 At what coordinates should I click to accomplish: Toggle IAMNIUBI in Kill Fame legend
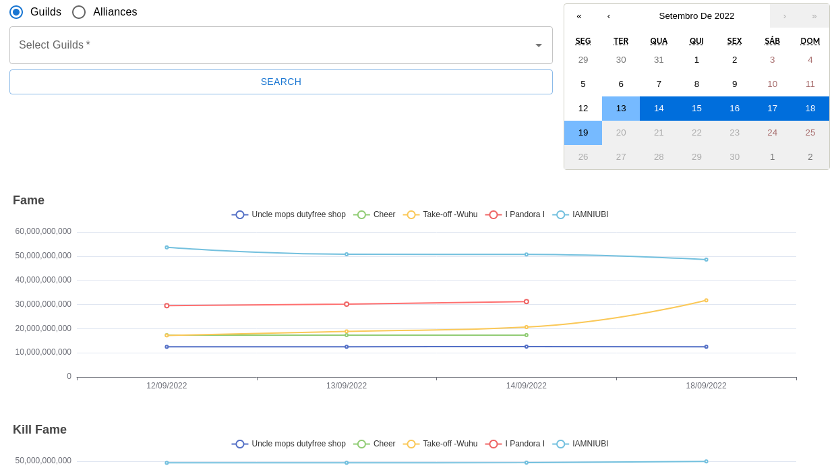(580, 444)
